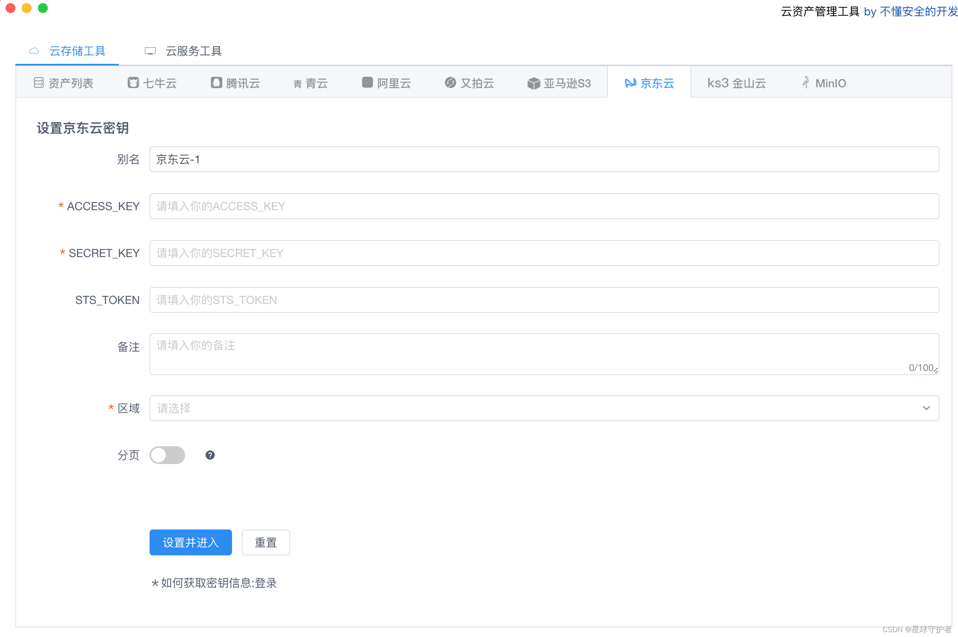958x637 pixels.
Task: Click the 设置并进入 button
Action: click(190, 542)
